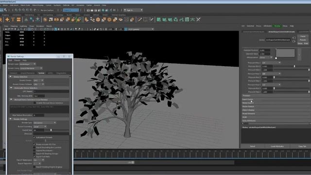The width and height of the screenshot is (311, 175).
Task: Select the Multi-Cut knife tool on the shelf
Action: (x=139, y=19)
